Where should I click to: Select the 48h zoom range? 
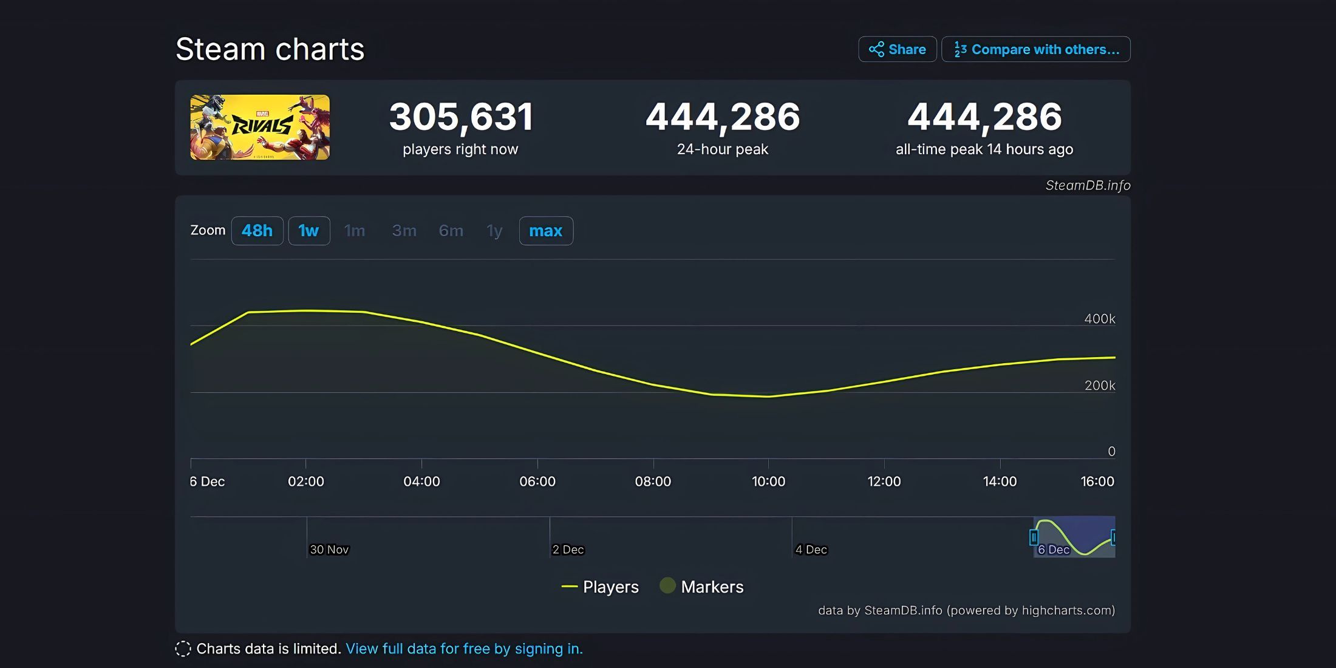point(257,231)
